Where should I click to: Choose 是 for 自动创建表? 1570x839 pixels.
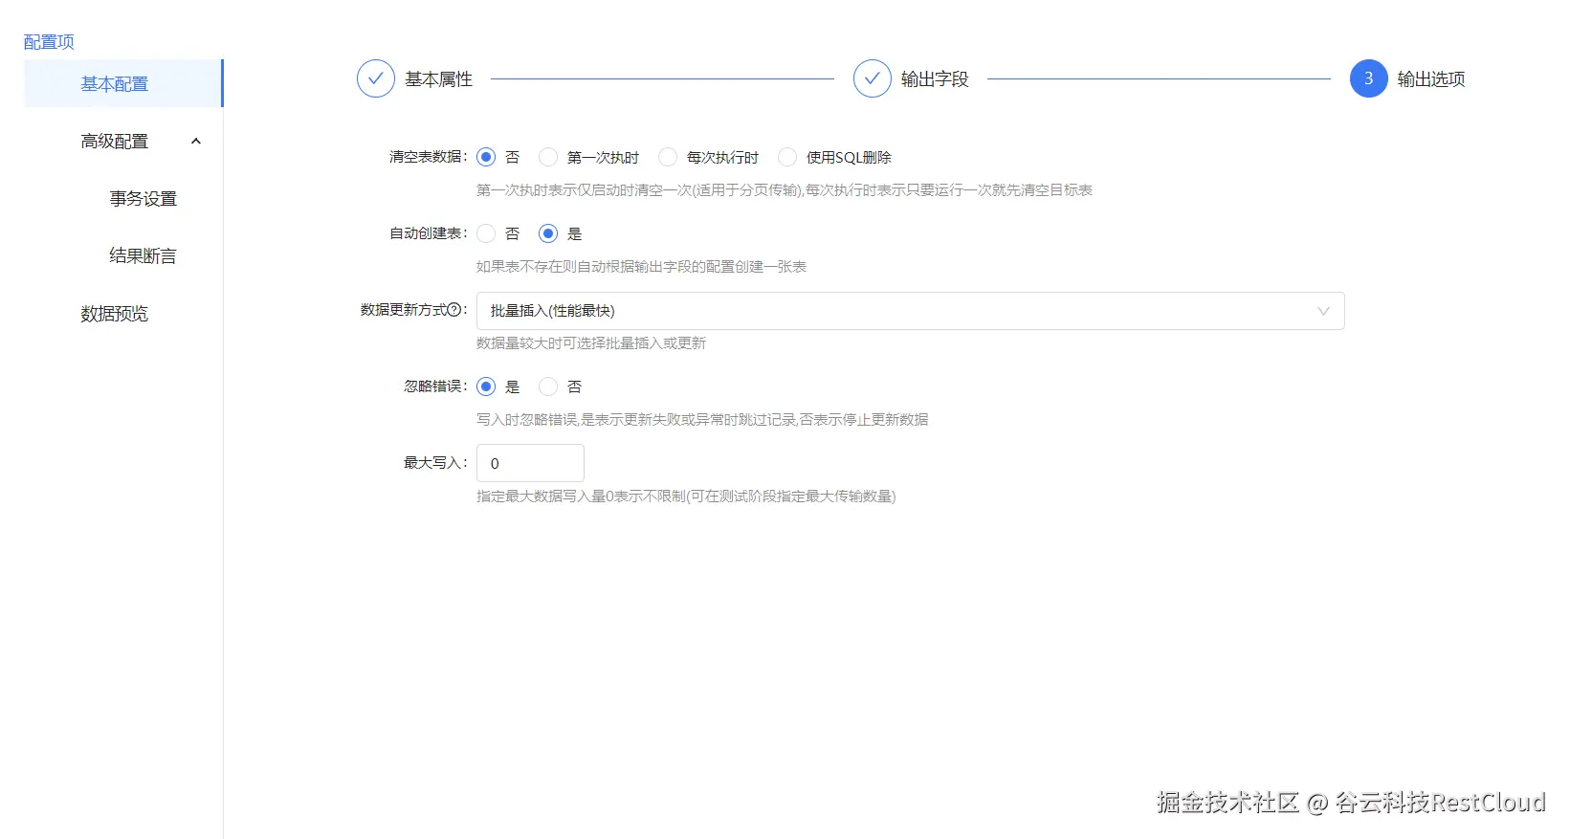click(548, 233)
